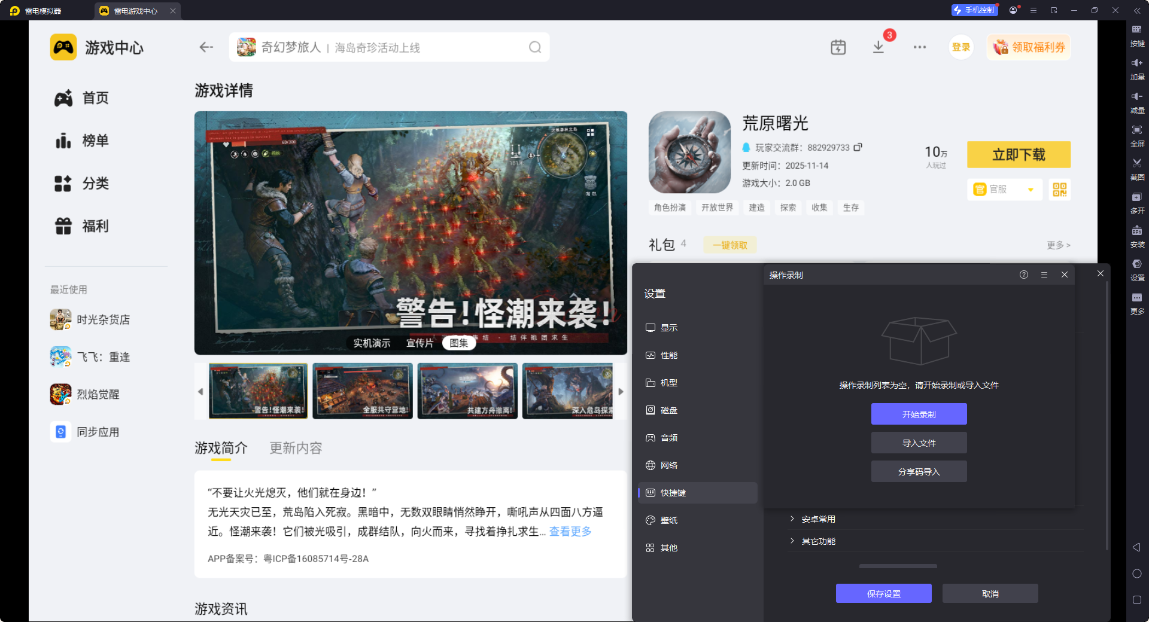Click the QR code icon beside download button

1059,190
